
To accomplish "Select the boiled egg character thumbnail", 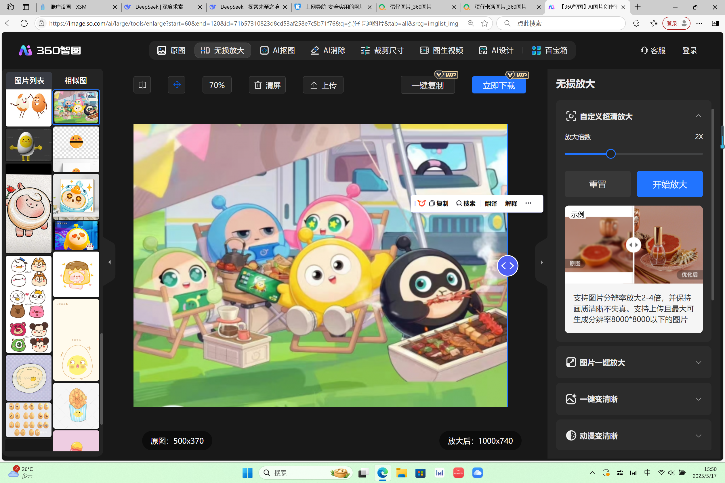I will click(29, 145).
